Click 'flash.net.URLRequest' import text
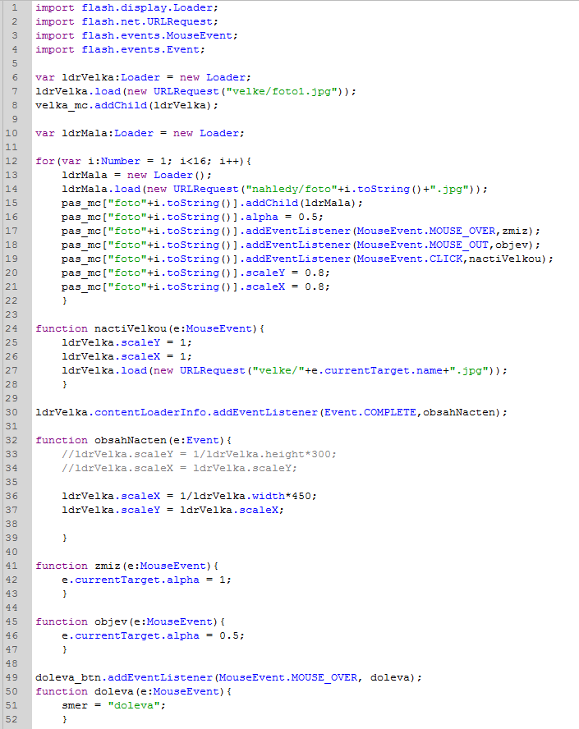 (x=147, y=21)
